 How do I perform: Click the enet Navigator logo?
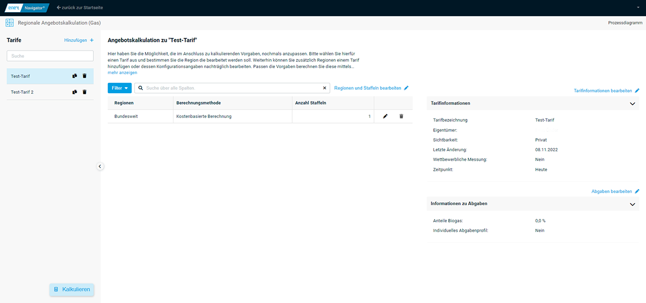pyautogui.click(x=27, y=8)
